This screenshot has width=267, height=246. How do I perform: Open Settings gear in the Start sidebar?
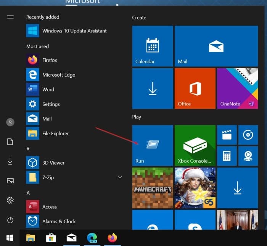point(10,200)
